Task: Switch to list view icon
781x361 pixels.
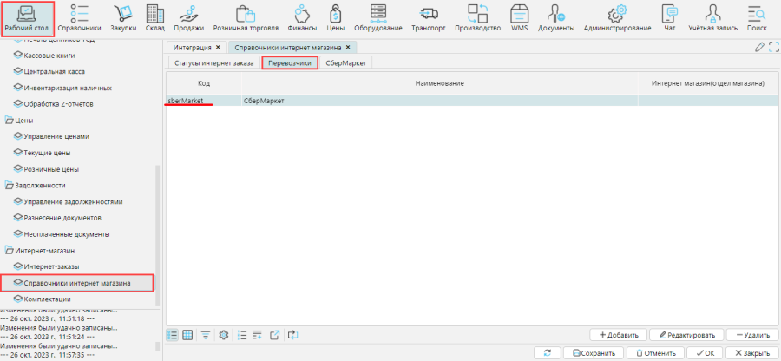Action: click(173, 334)
